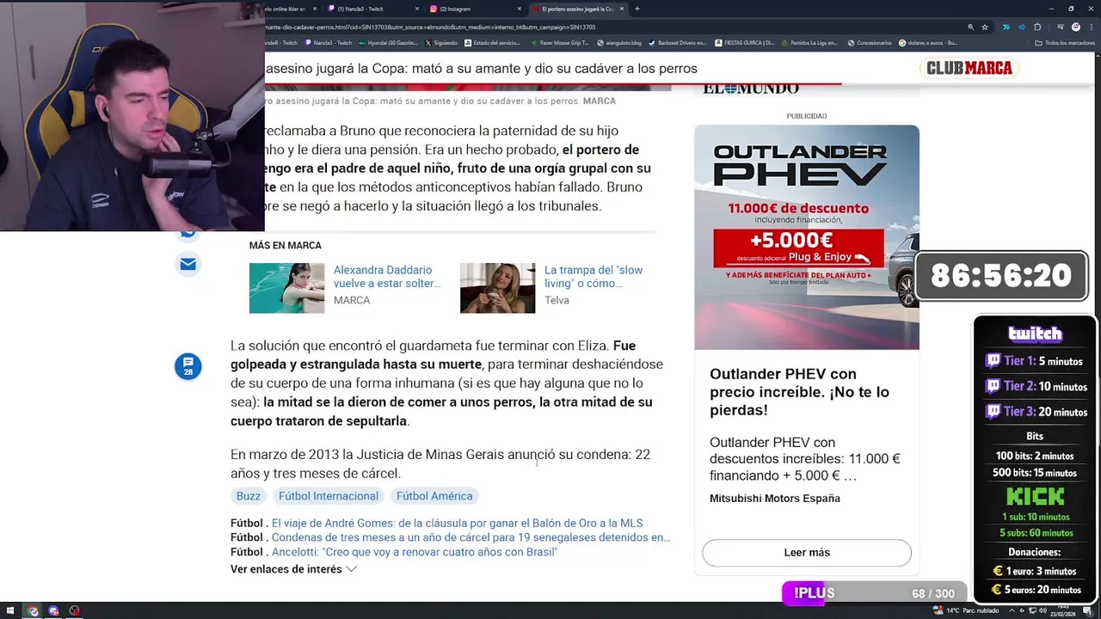Open the article comments bubble icon
The image size is (1101, 619).
(188, 366)
